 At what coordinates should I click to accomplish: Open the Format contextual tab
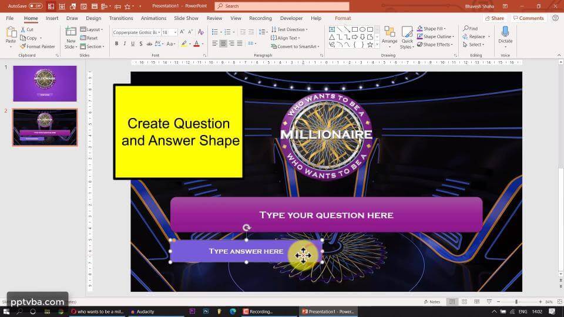click(x=343, y=18)
